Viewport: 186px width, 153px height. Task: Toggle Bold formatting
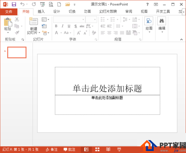click(x=56, y=26)
